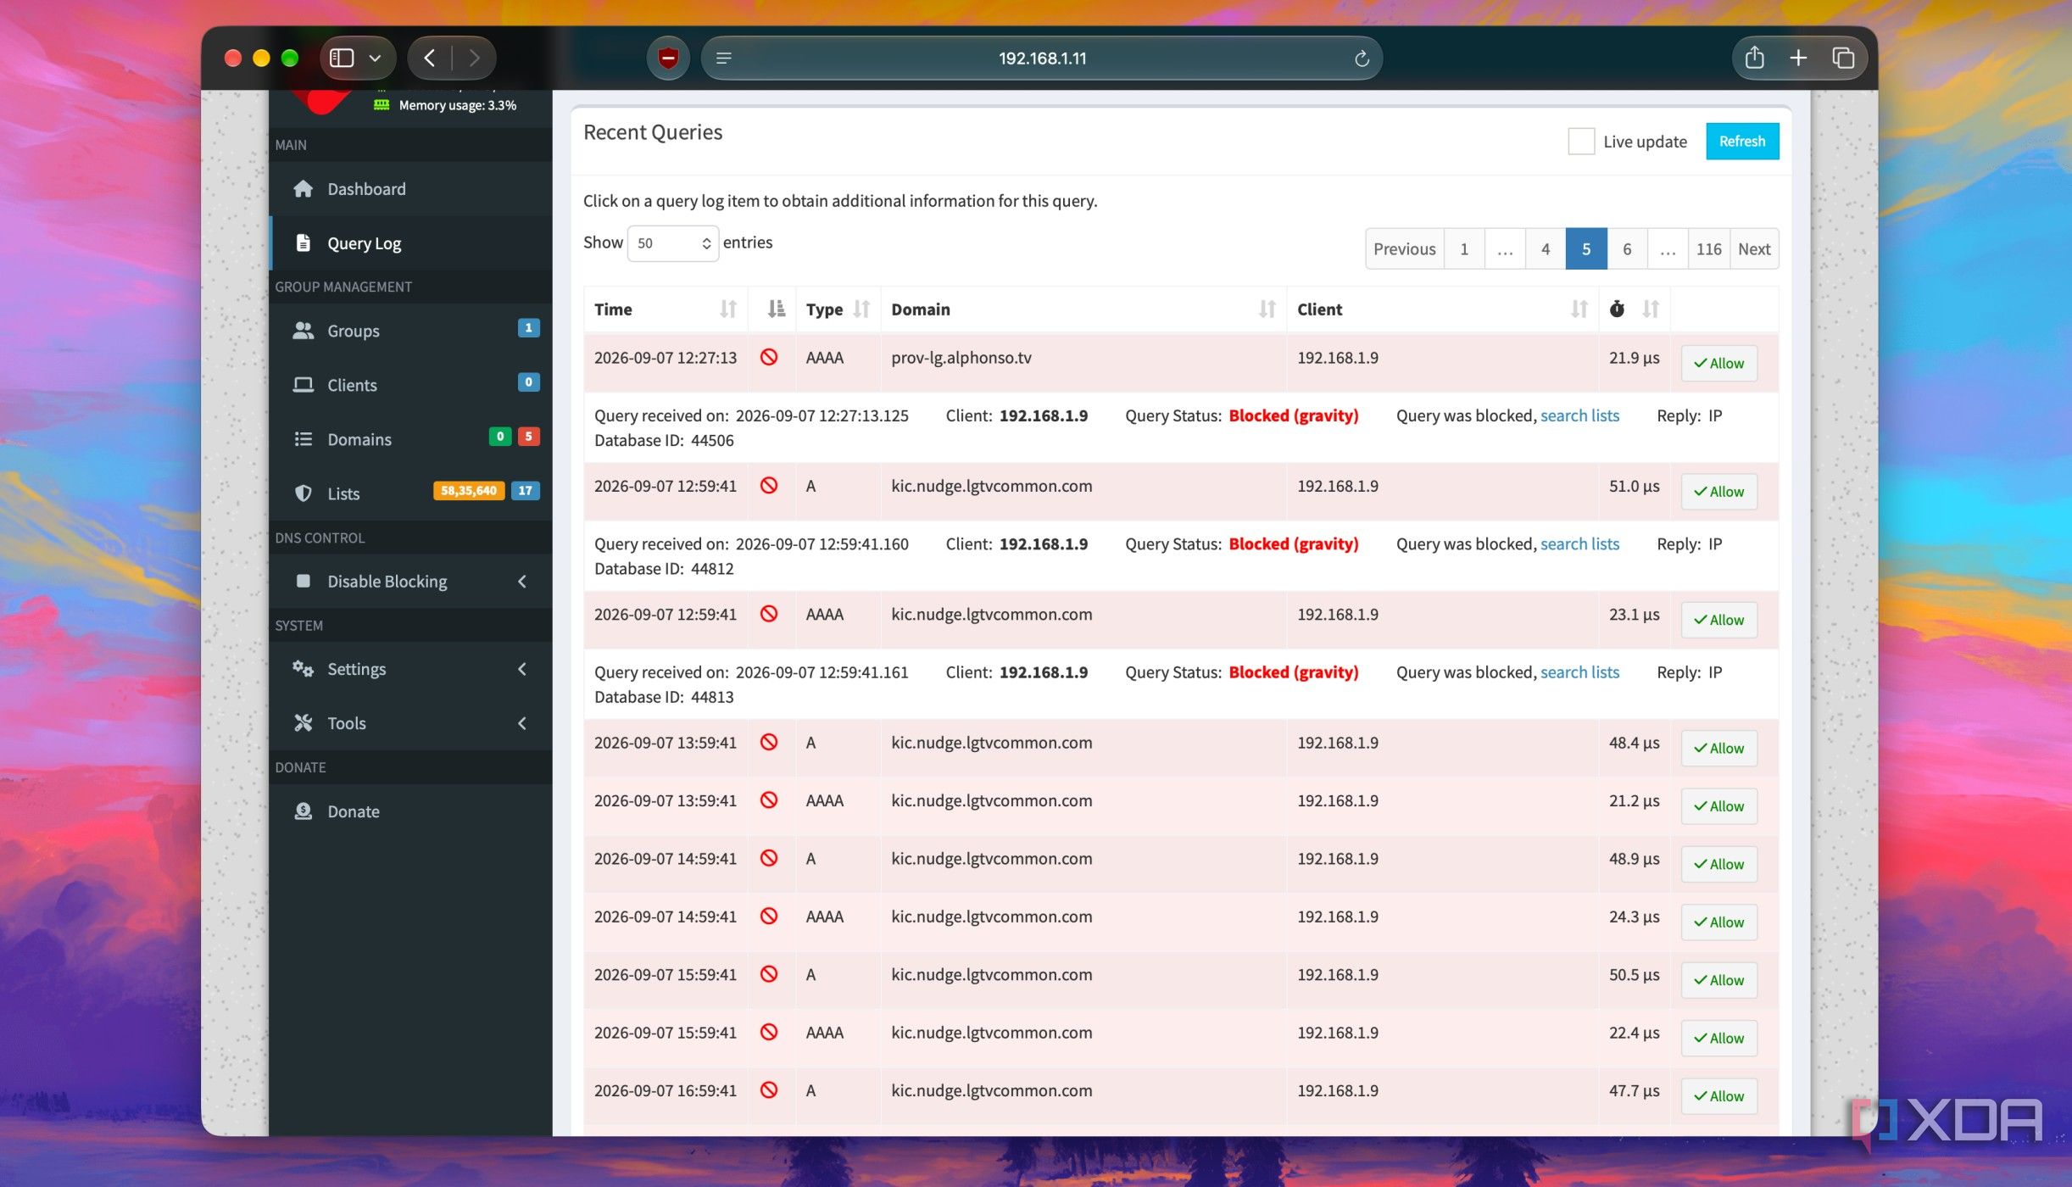Open the Show entries count dropdown
The width and height of the screenshot is (2072, 1187).
point(672,243)
